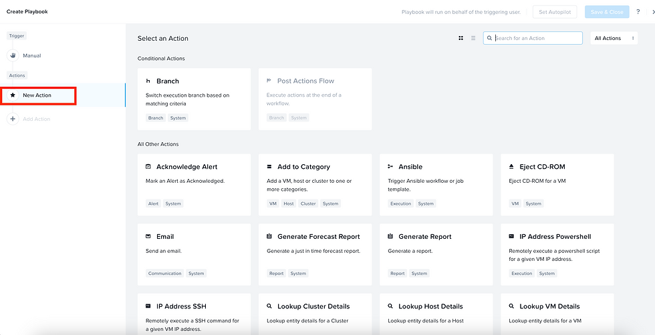Screen dimensions: 655x335
Task: Click Post Actions Flow flag icon
Action: (x=269, y=81)
